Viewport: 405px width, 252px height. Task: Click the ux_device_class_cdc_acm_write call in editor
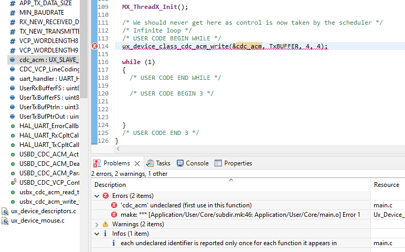tap(225, 46)
